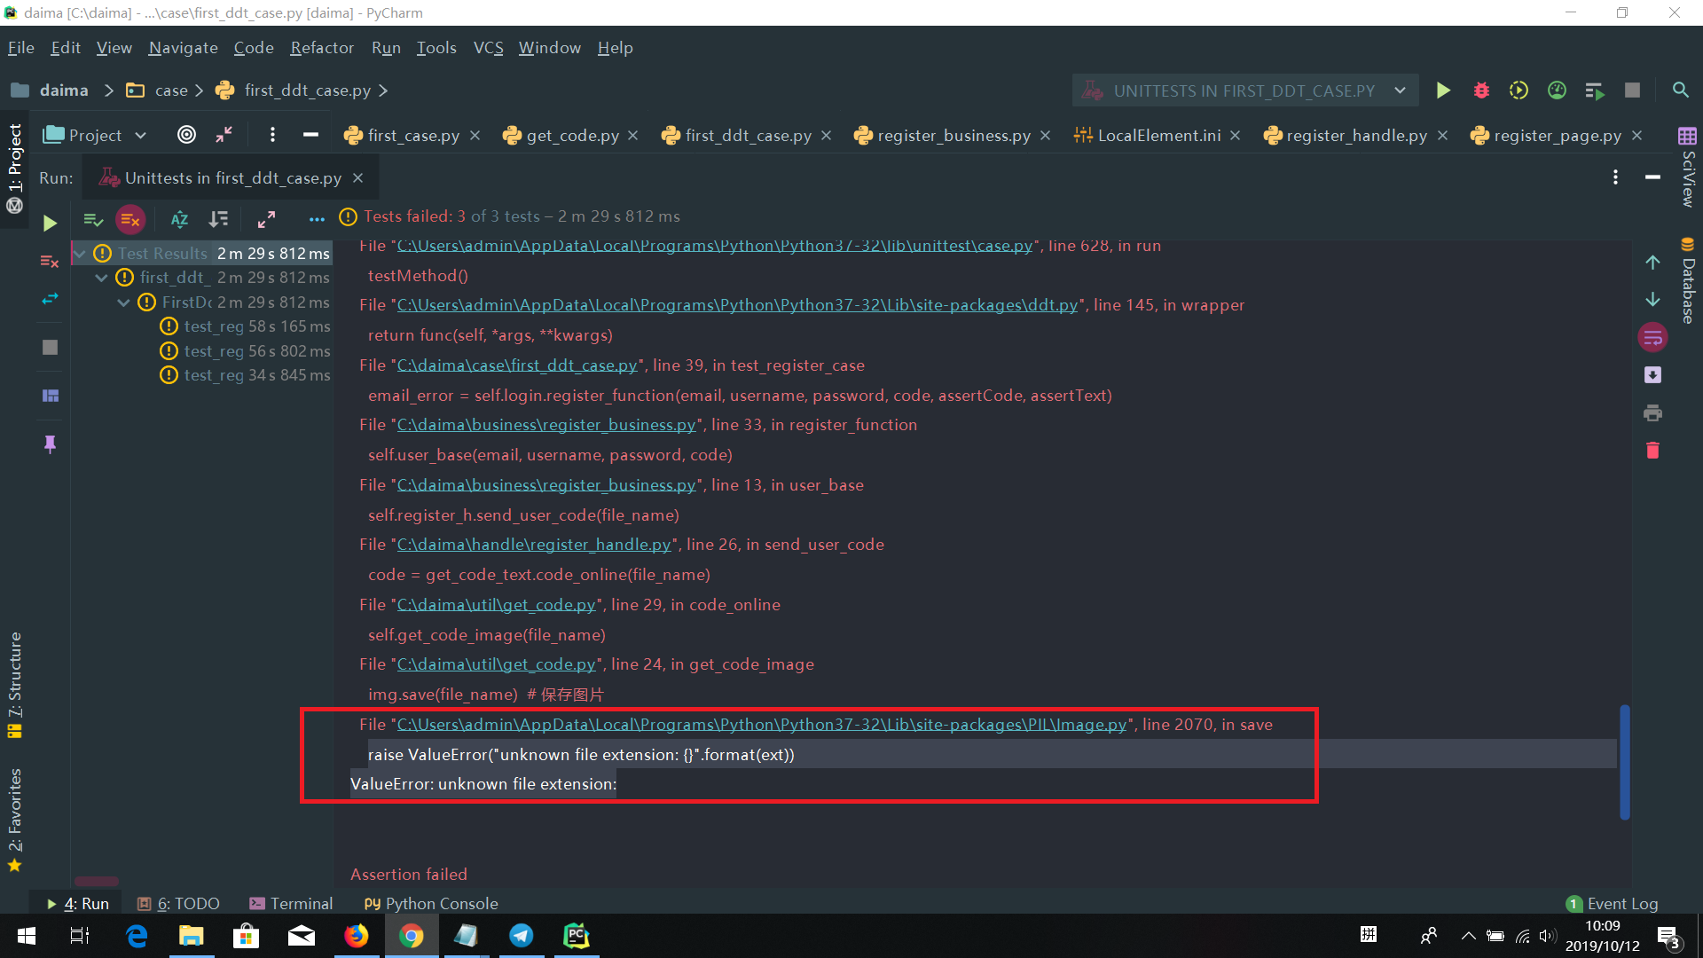Open Search Everywhere magnifier icon
The image size is (1703, 958).
click(x=1680, y=90)
